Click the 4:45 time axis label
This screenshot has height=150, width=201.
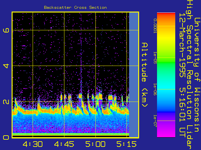(64, 144)
